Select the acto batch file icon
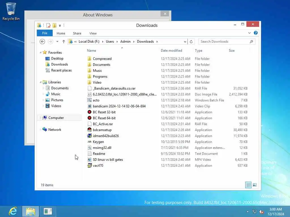 click(89, 100)
